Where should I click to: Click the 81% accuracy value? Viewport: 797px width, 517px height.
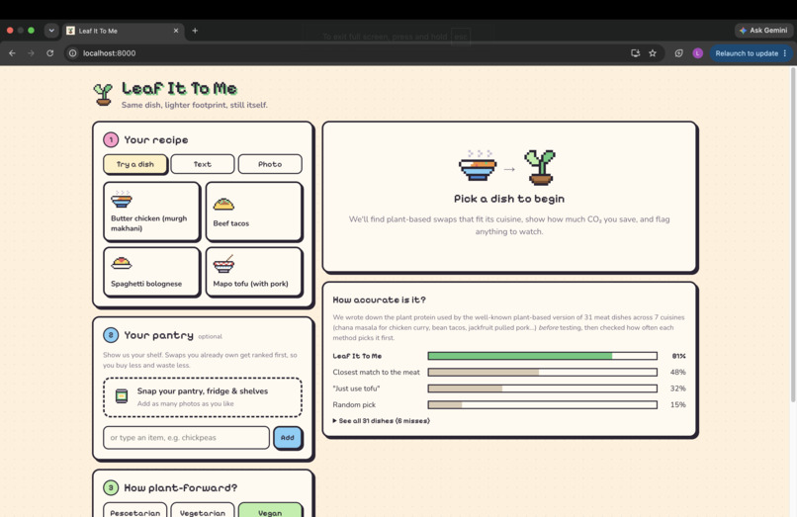coord(678,356)
